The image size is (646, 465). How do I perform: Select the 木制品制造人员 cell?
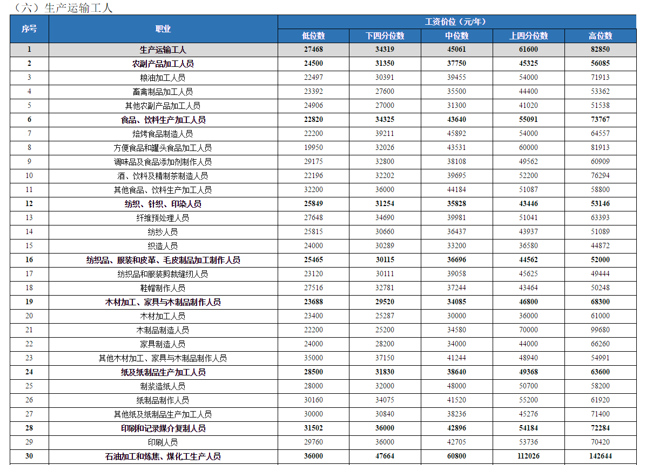point(163,330)
